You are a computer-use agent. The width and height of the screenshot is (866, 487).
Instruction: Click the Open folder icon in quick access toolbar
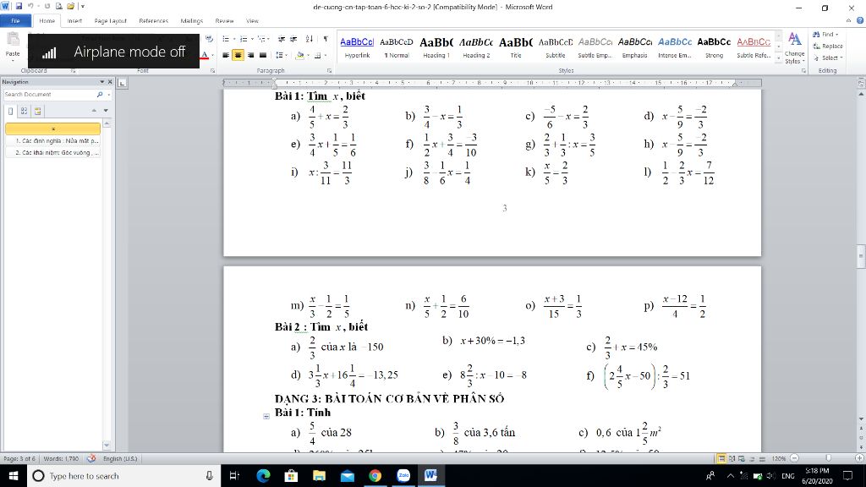71,7
